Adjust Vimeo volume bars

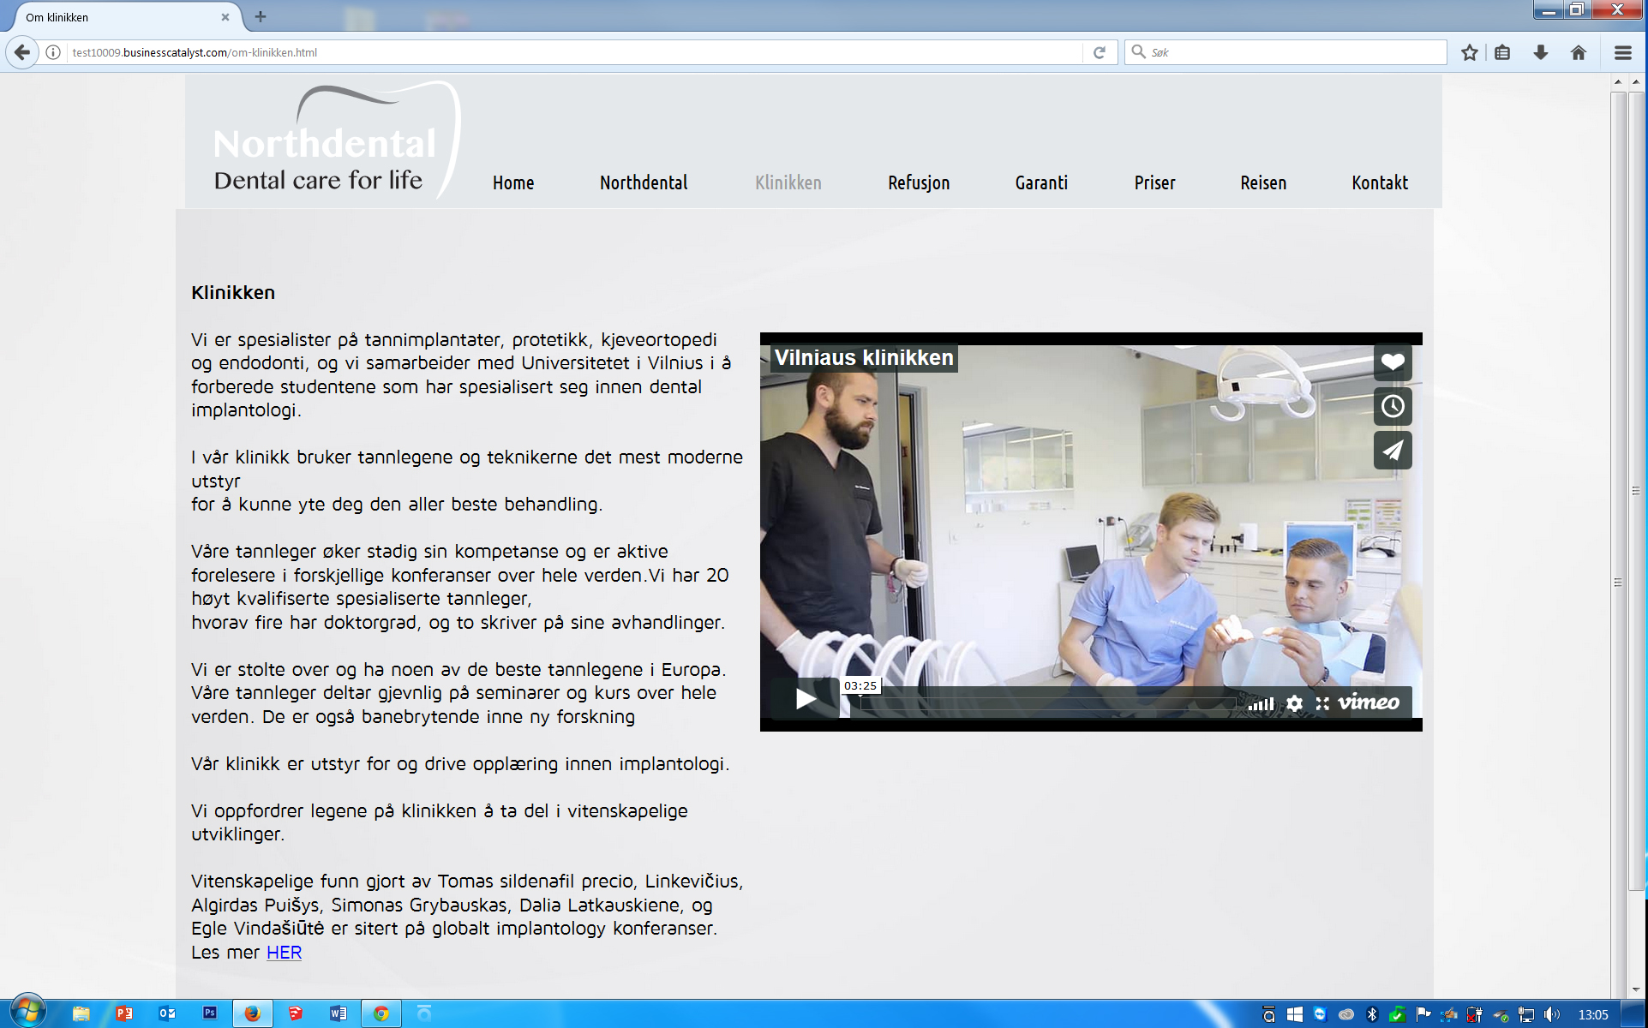pos(1261,703)
